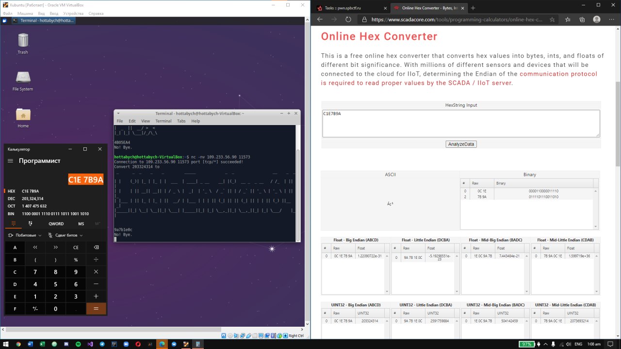
Task: Open the calculator hamburger navigation menu
Action: [11, 161]
